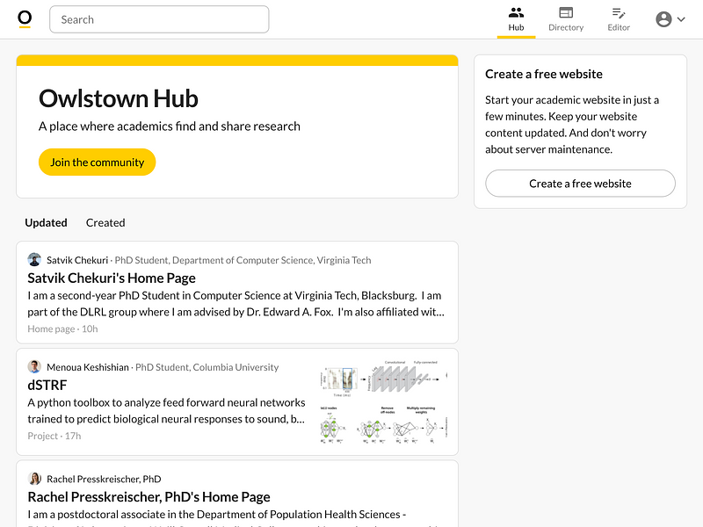703x527 pixels.
Task: Open the dSTRF project title
Action: click(47, 385)
